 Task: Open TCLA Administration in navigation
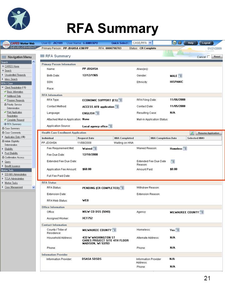point(14,178)
